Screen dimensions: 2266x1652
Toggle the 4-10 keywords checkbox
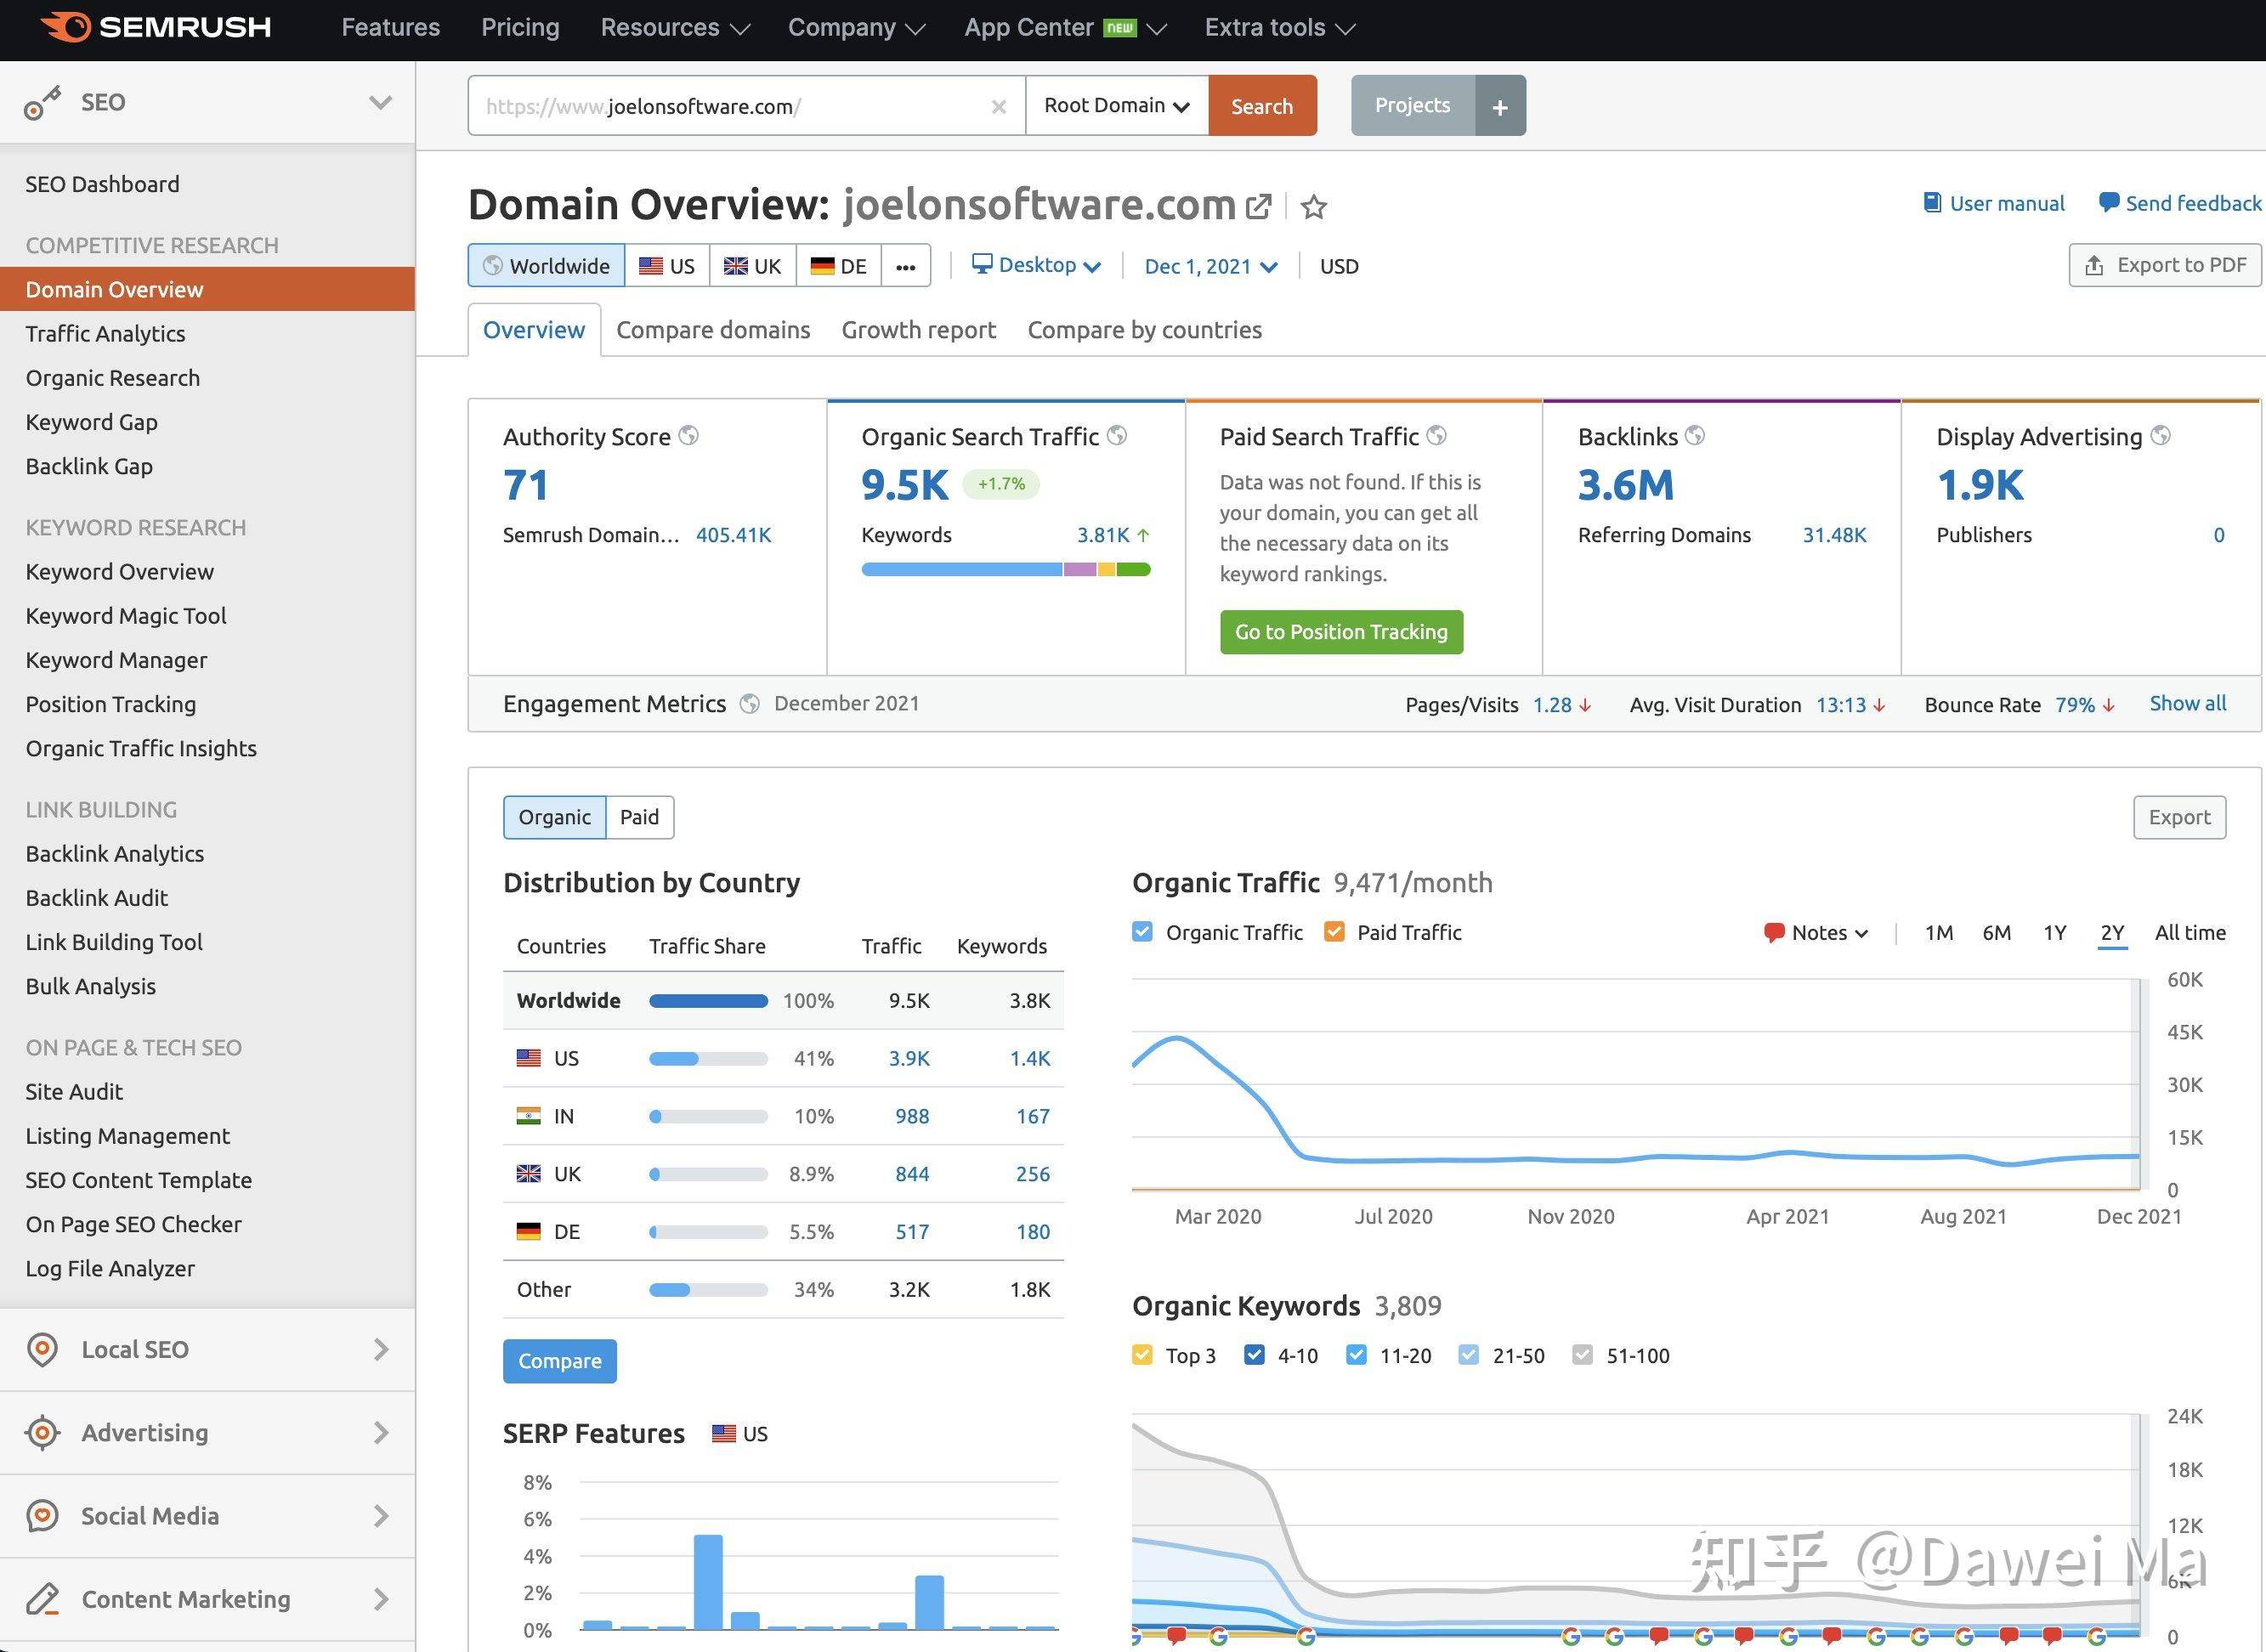point(1254,1355)
